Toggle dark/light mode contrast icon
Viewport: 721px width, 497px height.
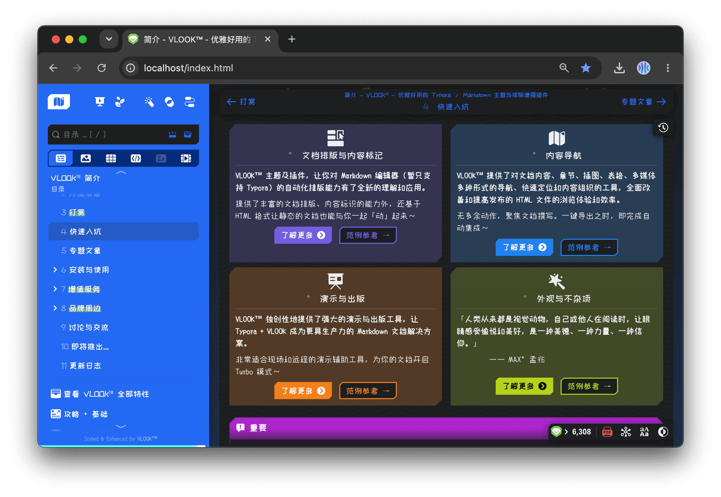tap(663, 432)
